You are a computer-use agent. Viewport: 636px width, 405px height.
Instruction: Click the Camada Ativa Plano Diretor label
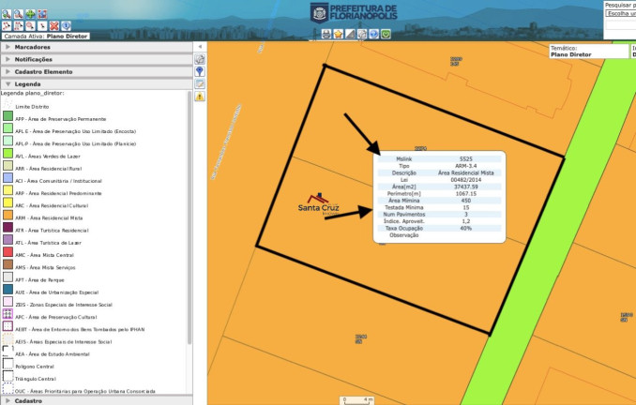pyautogui.click(x=46, y=36)
